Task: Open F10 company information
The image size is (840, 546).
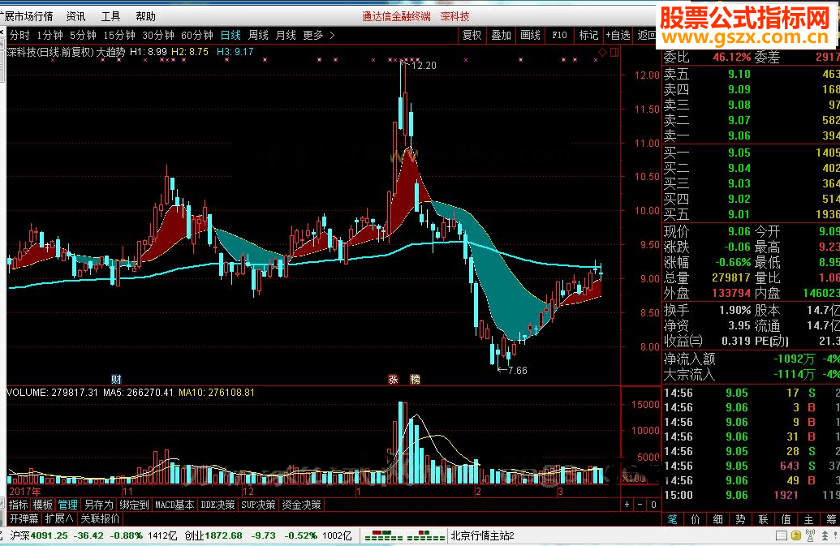Action: click(559, 36)
